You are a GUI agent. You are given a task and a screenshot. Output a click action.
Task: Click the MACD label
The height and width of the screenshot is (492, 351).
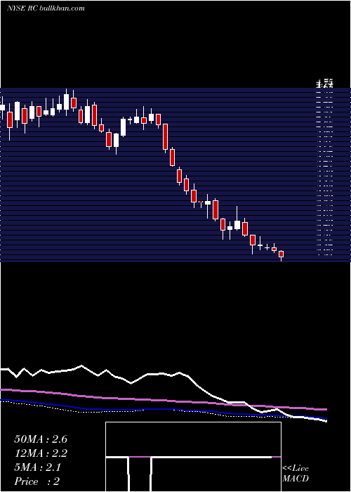[x=296, y=479]
